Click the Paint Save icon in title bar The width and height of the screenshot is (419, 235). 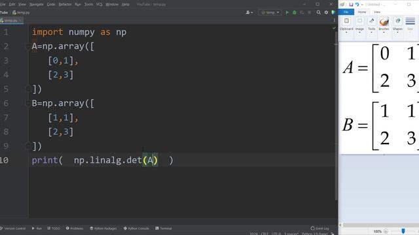click(351, 5)
